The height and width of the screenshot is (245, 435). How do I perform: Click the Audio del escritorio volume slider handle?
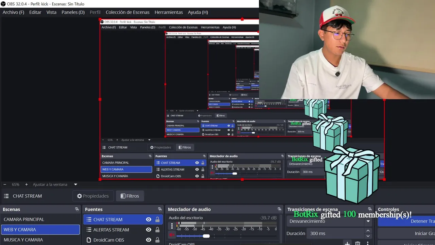coord(206,235)
